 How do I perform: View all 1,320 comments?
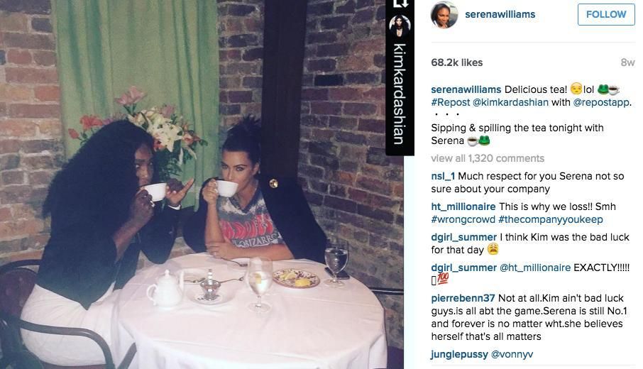coord(488,158)
